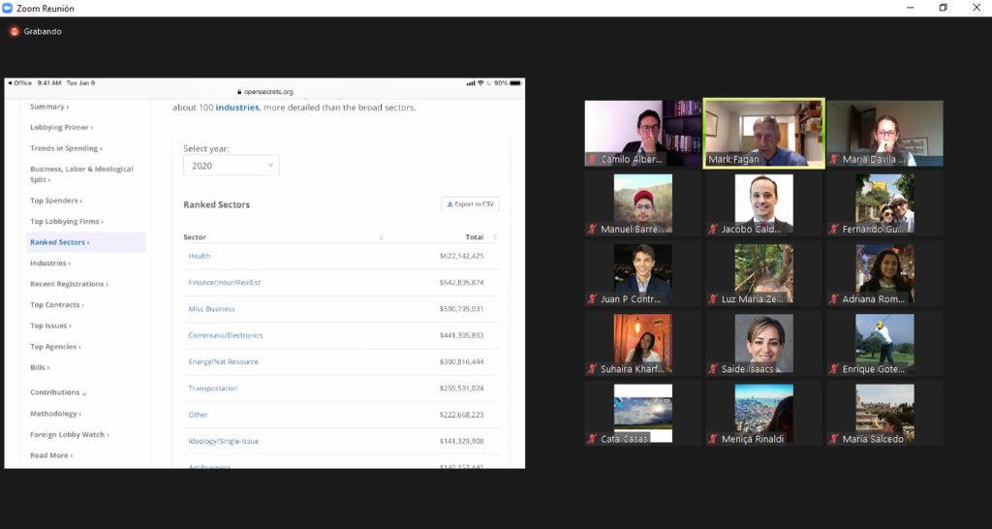The height and width of the screenshot is (529, 992).
Task: Click the opensecrets.org address bar
Action: click(264, 92)
